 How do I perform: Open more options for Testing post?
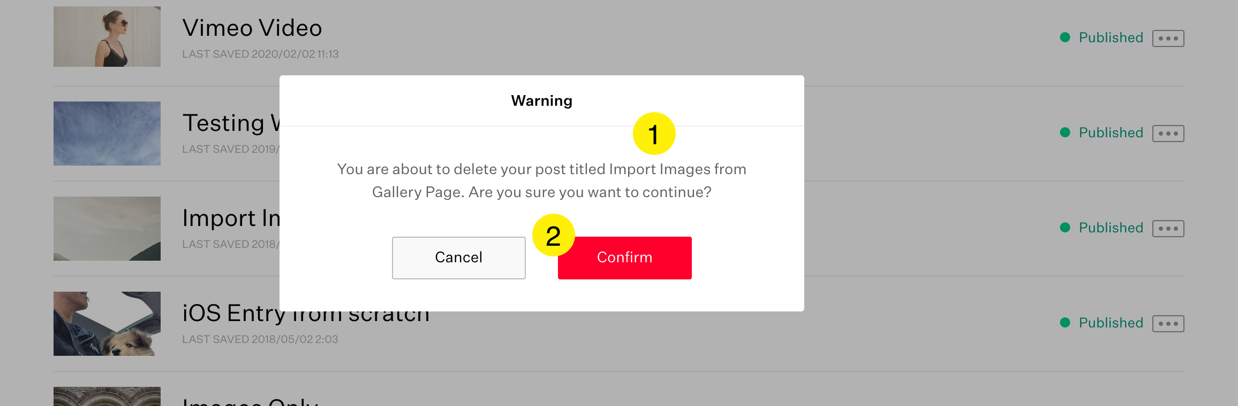coord(1168,134)
